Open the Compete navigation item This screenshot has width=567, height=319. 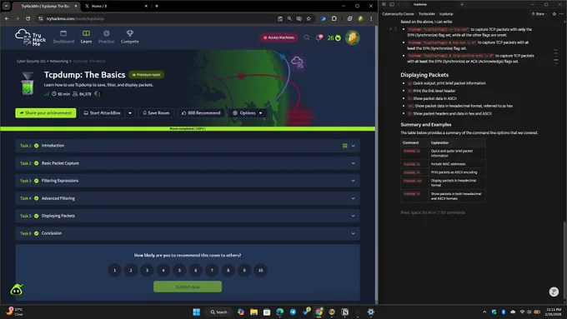pos(130,37)
